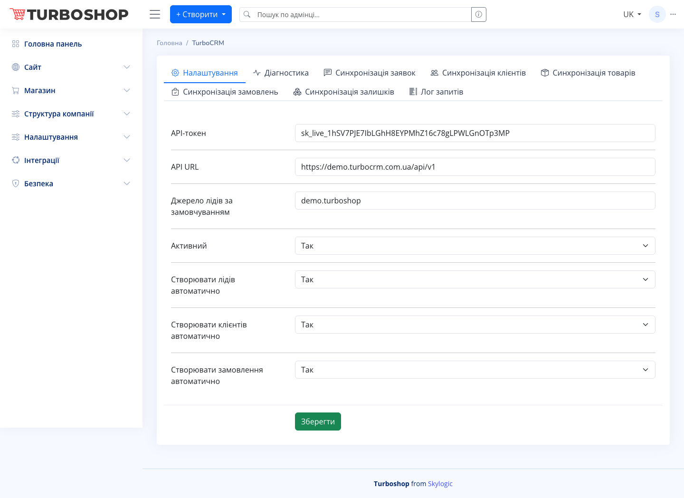
Task: Click the pulse icon on Діагностика tab
Action: [x=257, y=73]
